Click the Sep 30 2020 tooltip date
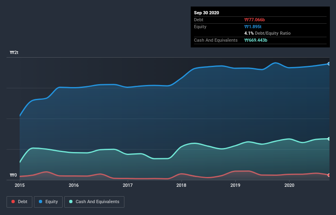The image size is (336, 215). (x=206, y=13)
